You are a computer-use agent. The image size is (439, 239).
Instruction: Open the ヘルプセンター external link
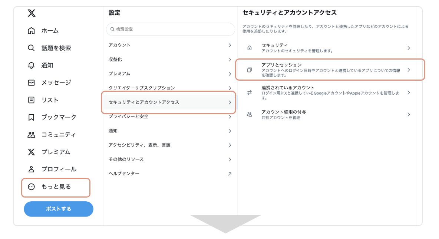(x=230, y=174)
